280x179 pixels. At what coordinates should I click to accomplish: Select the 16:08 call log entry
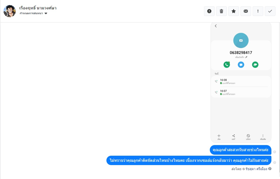pos(241,81)
